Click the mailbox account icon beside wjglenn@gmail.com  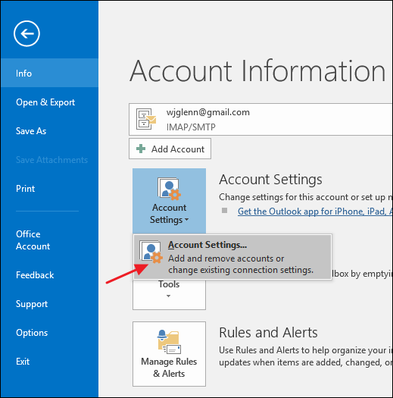tap(146, 119)
